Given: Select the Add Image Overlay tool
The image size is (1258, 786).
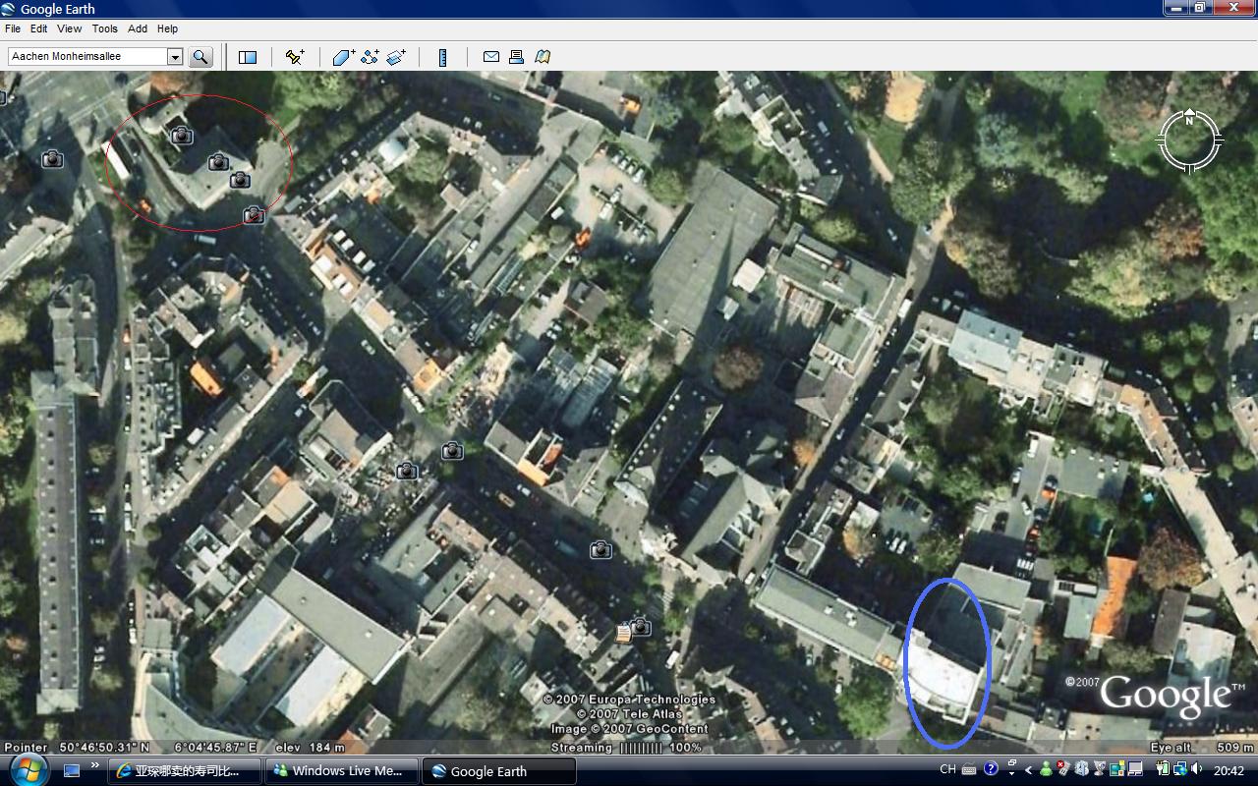Looking at the screenshot, I should [396, 57].
